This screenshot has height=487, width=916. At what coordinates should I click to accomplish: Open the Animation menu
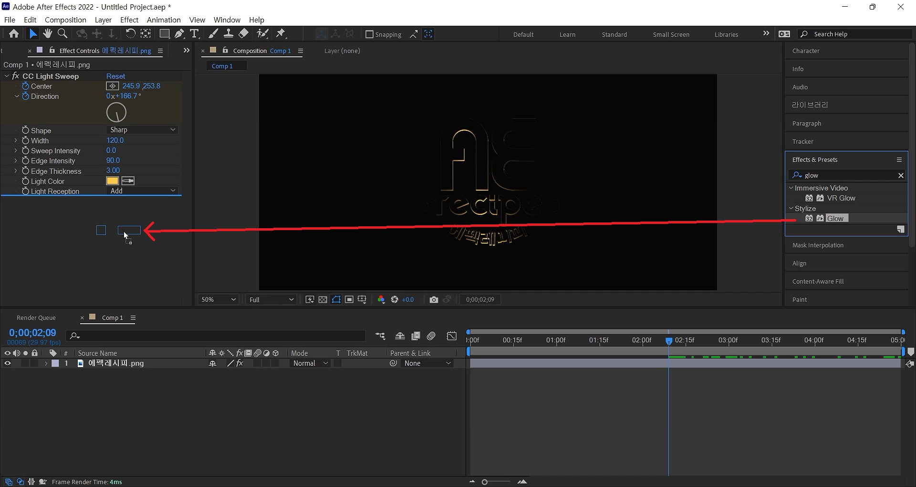pyautogui.click(x=164, y=20)
